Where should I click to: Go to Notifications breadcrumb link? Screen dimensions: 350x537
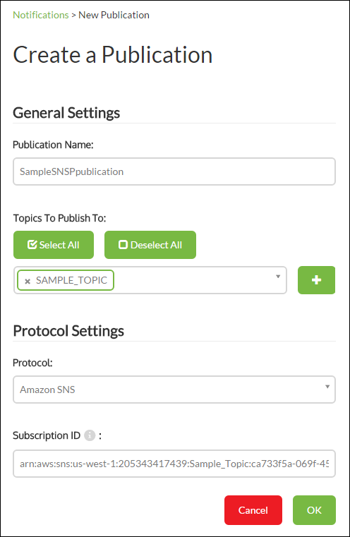pos(41,15)
